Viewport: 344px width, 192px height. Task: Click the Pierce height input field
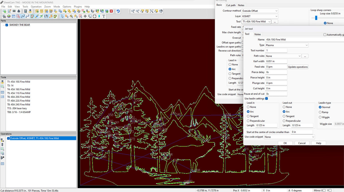click(x=276, y=77)
